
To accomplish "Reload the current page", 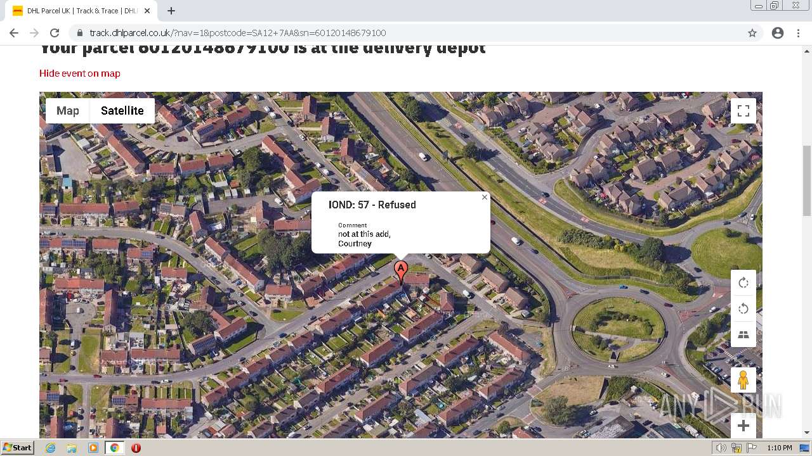I will [x=55, y=33].
